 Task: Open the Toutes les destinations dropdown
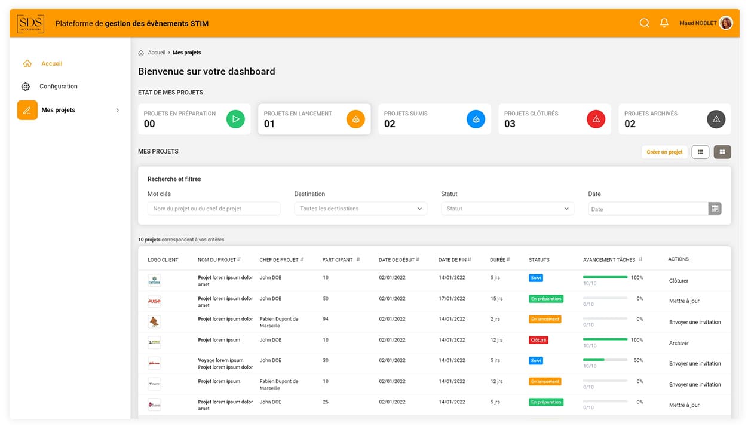[x=360, y=209]
